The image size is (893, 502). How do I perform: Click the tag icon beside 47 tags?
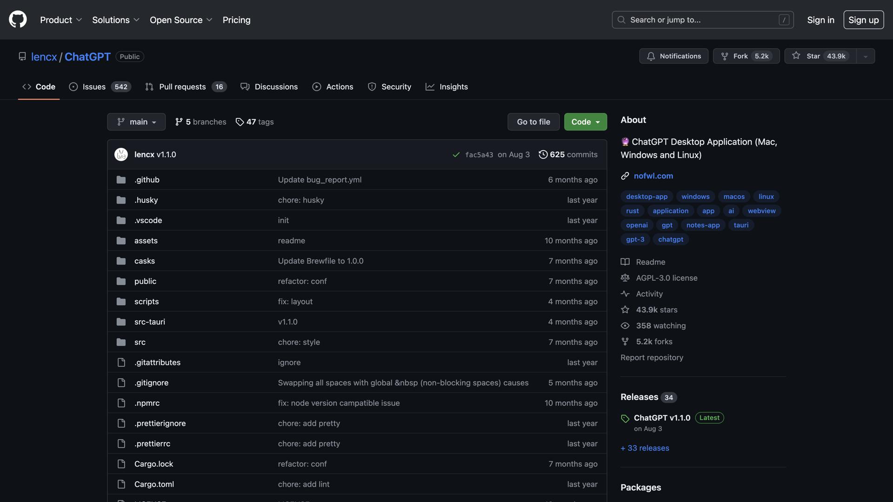point(240,122)
